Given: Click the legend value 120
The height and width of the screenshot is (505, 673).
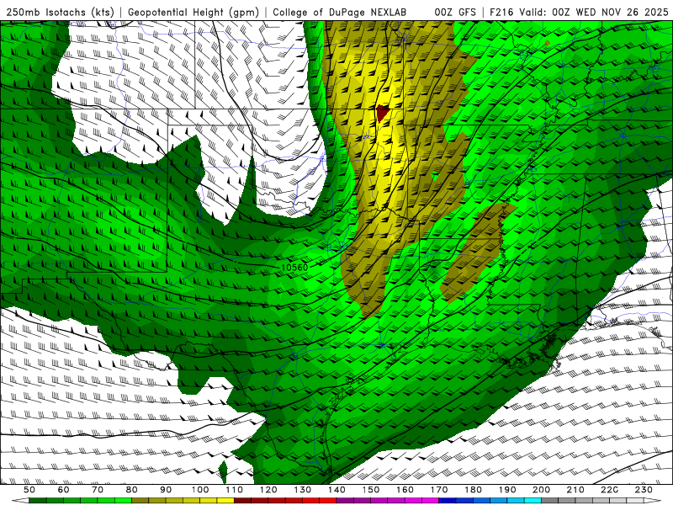Looking at the screenshot, I should [x=268, y=490].
